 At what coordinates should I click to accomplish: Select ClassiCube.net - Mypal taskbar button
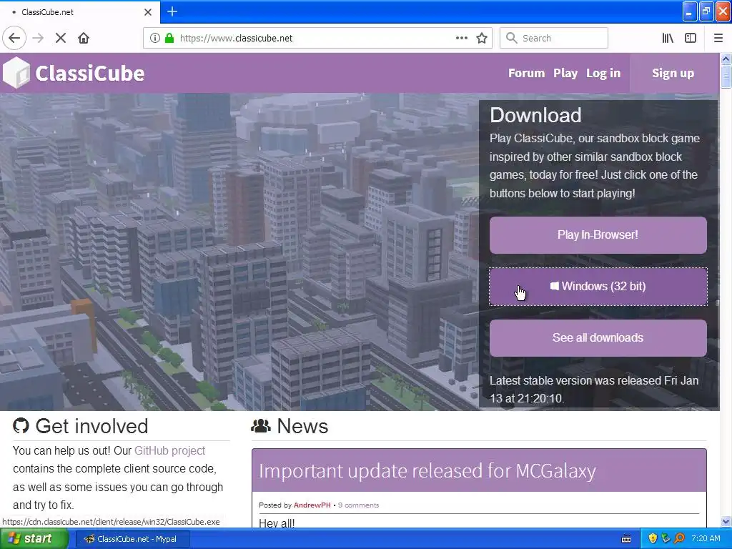[x=132, y=539]
